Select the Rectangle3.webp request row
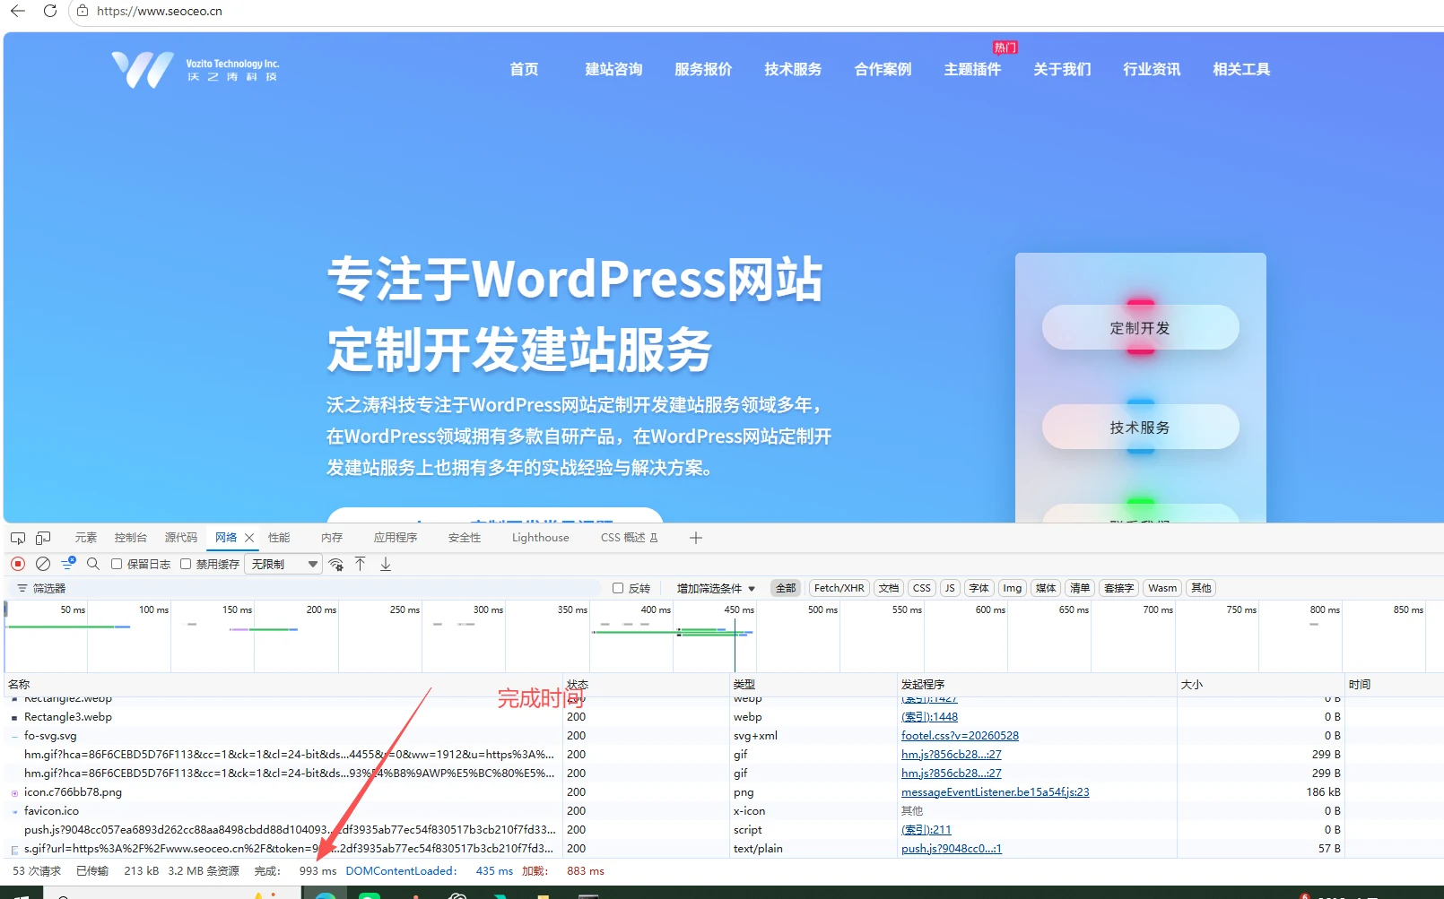1444x899 pixels. [x=722, y=717]
